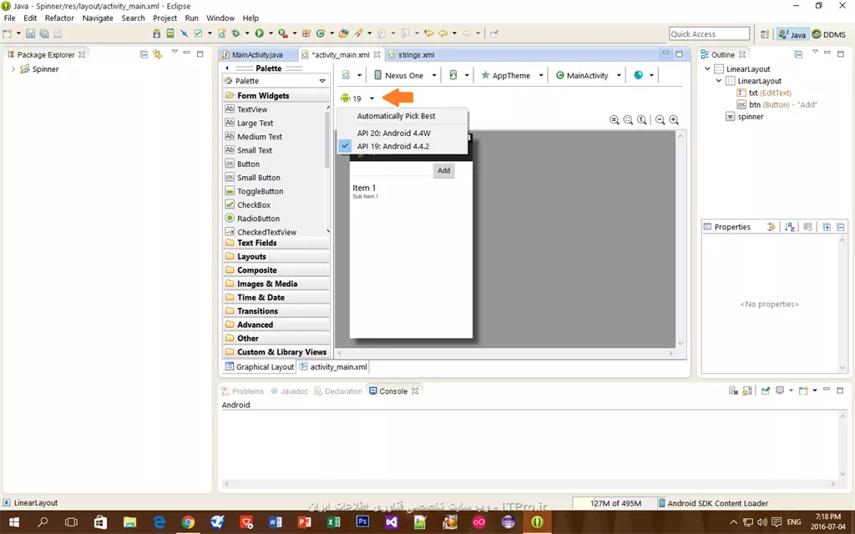Open Visual Studio from the taskbar
Screen dimensions: 855x534
pyautogui.click(x=392, y=522)
